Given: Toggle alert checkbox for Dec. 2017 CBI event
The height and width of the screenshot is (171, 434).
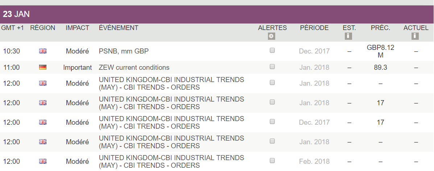Looking at the screenshot, I should point(272,121).
